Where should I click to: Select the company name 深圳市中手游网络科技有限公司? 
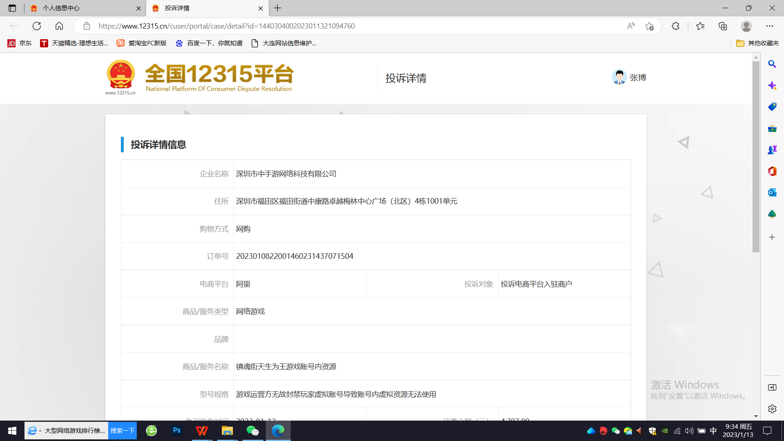coord(286,174)
